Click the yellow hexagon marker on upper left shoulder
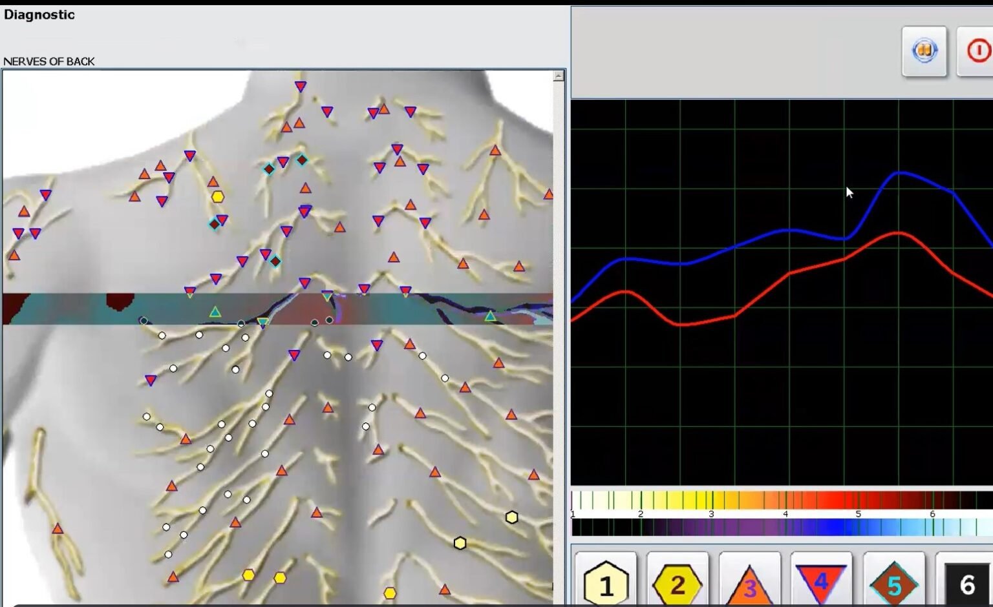This screenshot has width=993, height=607. (218, 197)
